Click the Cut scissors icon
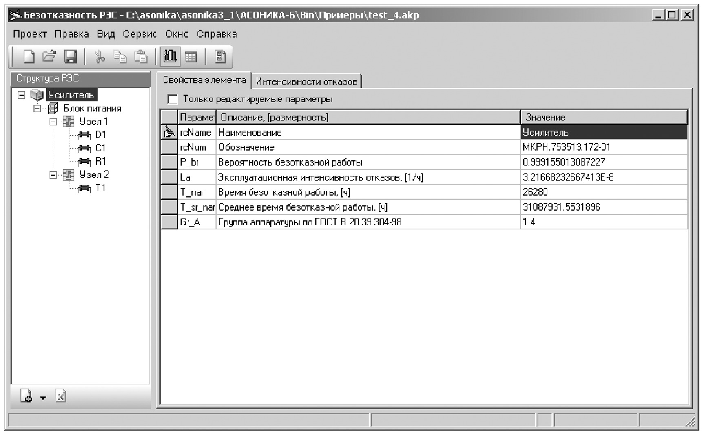 (100, 57)
